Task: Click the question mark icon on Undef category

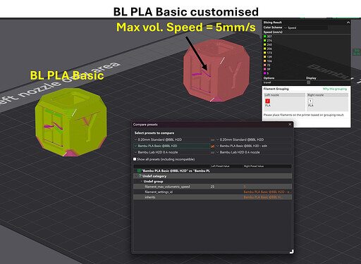Action: coord(140,176)
